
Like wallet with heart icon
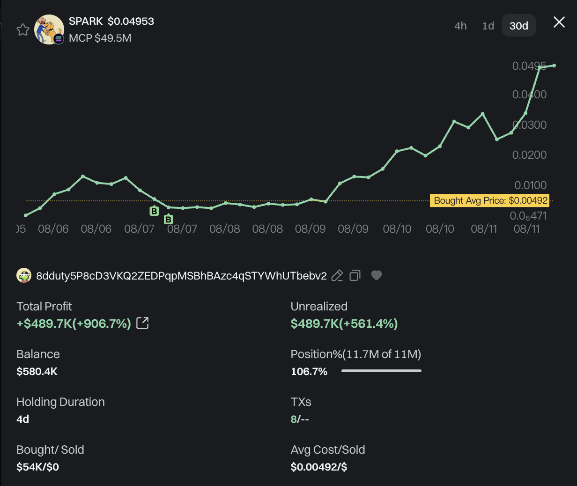click(x=377, y=275)
